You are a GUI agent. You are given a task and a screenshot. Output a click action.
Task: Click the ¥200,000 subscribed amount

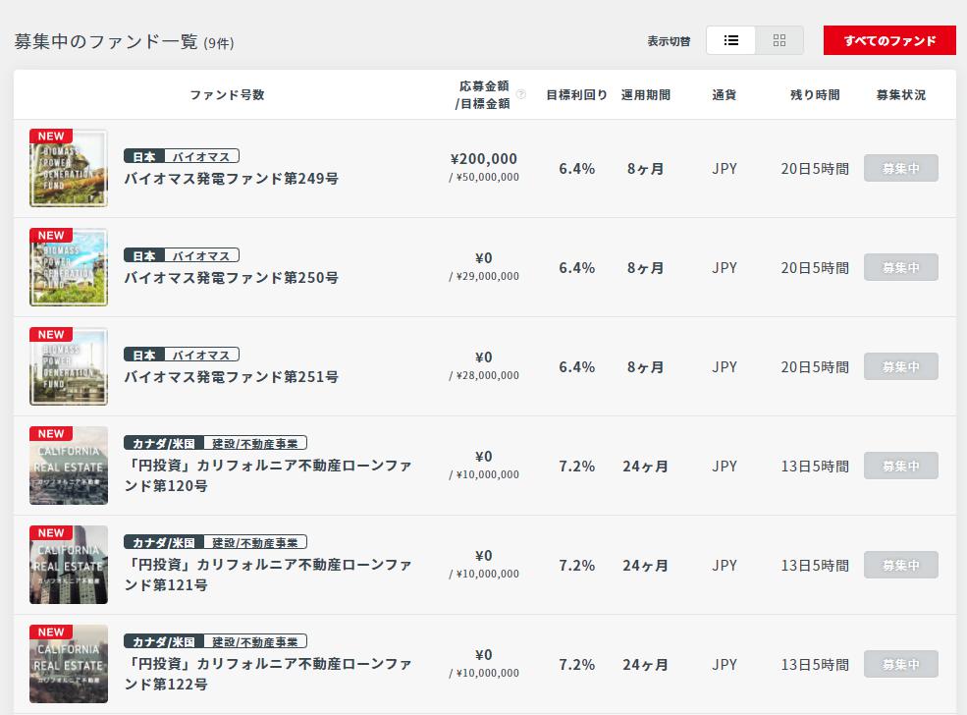tap(484, 159)
